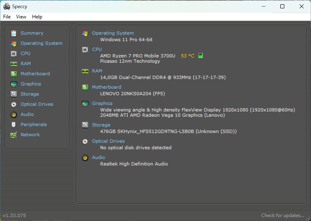Open Graphics using its monitor icon

click(14, 84)
